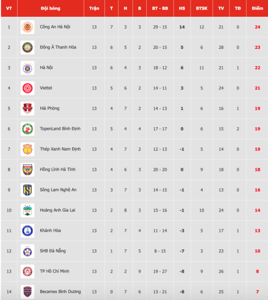Click the Sông Lam Nghệ An logo
The image size is (268, 300).
[28, 190]
